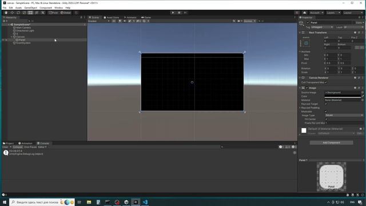The image size is (366, 206).
Task: Open the File menu
Action: coord(5,7)
